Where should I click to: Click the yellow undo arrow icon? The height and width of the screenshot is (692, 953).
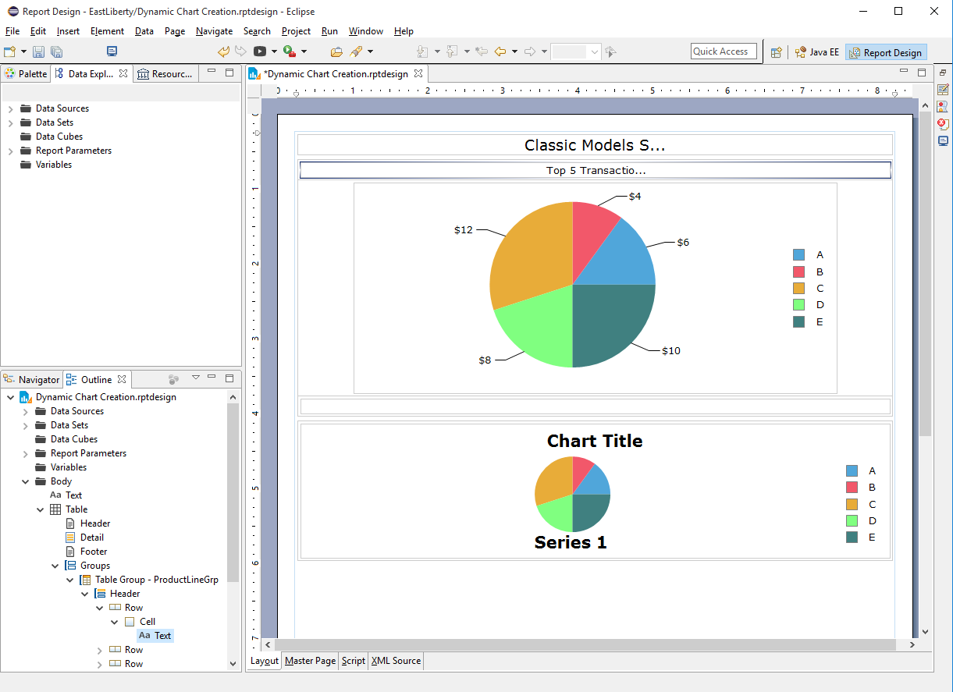(223, 51)
